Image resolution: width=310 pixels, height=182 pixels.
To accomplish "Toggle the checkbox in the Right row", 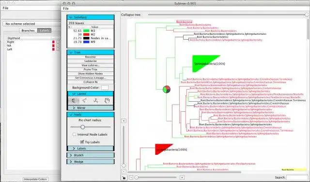I will (x=58, y=42).
